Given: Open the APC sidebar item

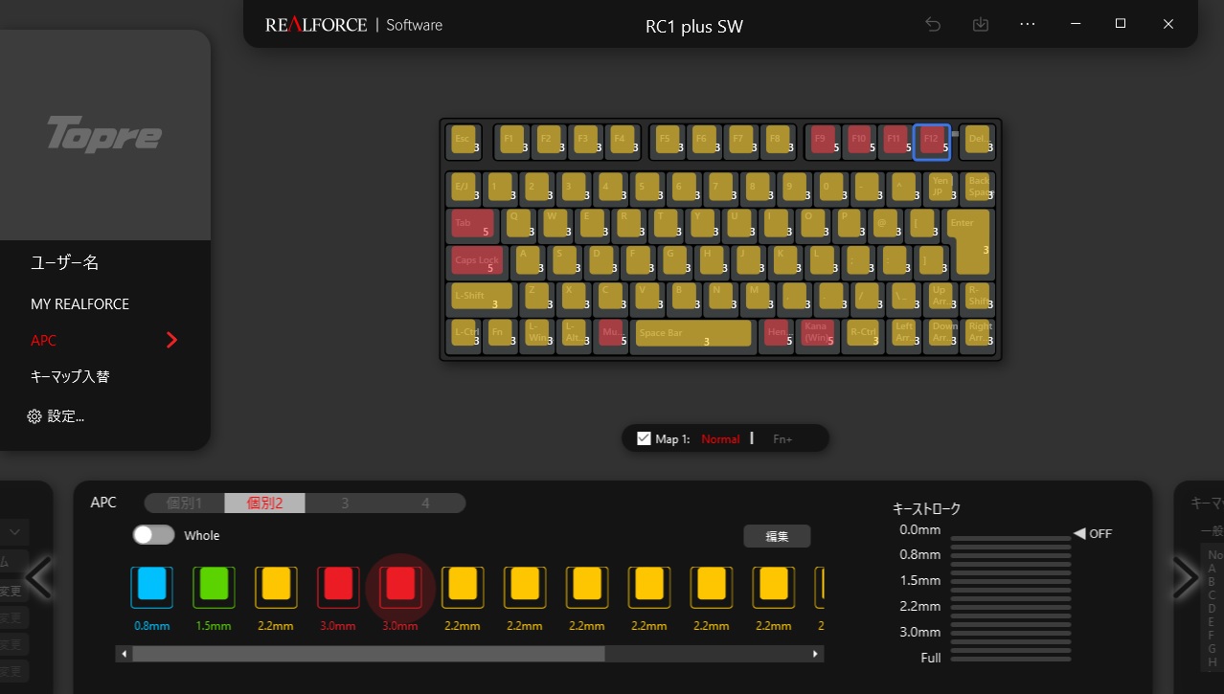Looking at the screenshot, I should pos(44,340).
